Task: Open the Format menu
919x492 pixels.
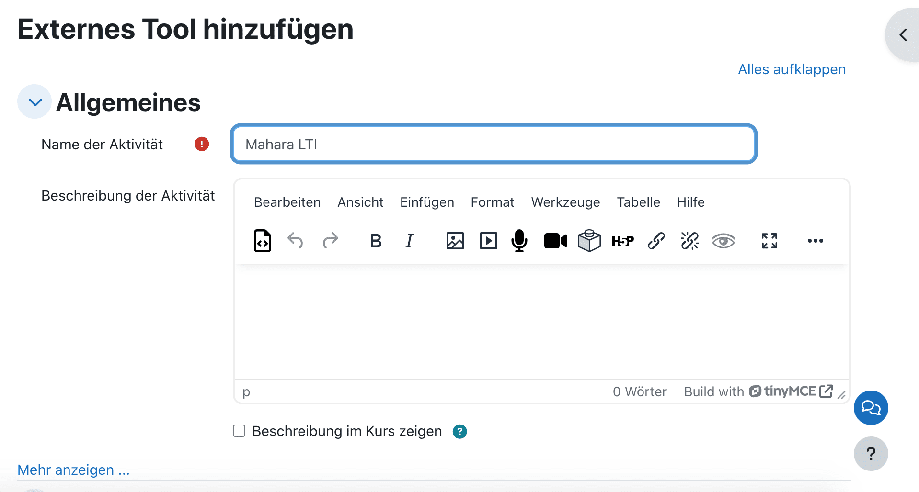Action: [x=492, y=202]
